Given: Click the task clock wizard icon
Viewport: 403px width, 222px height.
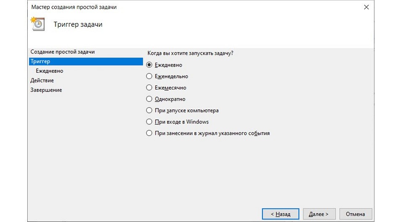Looking at the screenshot, I should pyautogui.click(x=38, y=24).
